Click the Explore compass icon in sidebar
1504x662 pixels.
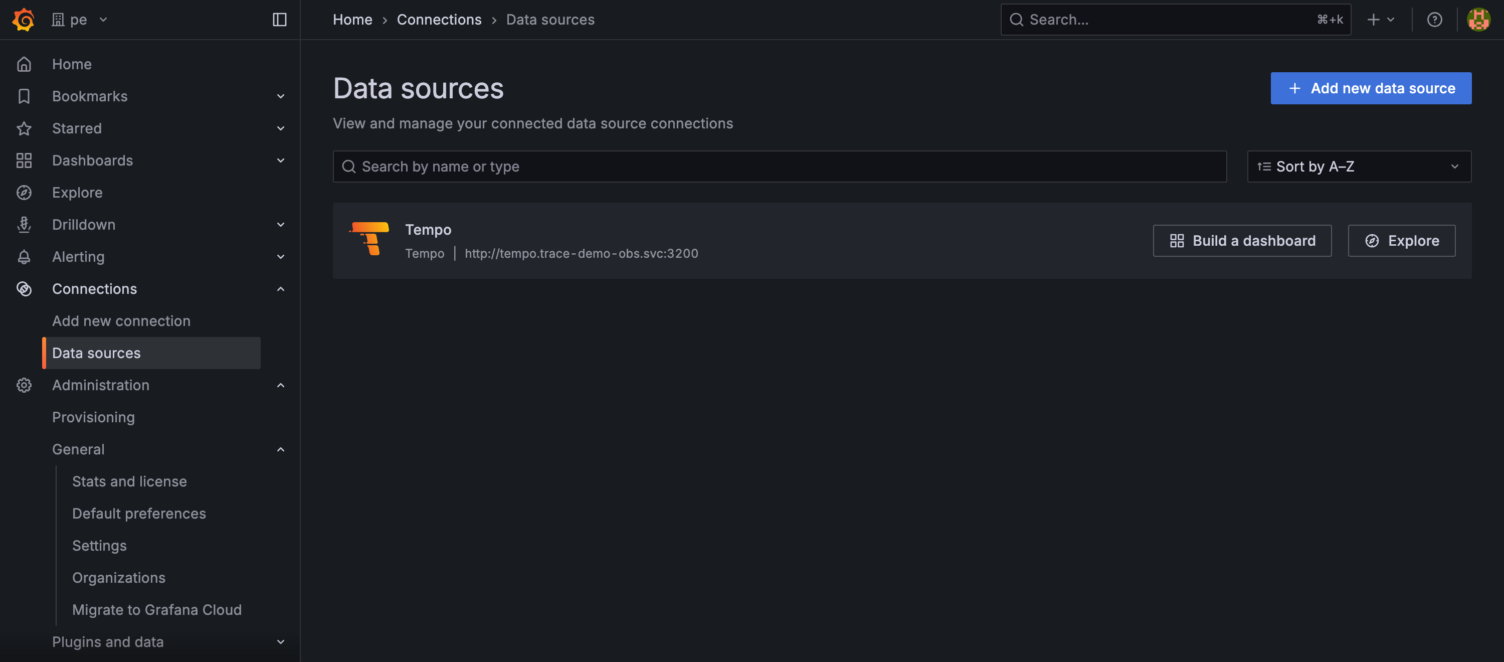[x=24, y=192]
